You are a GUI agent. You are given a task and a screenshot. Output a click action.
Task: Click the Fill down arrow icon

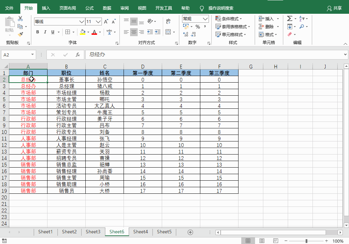pyautogui.click(x=289, y=27)
